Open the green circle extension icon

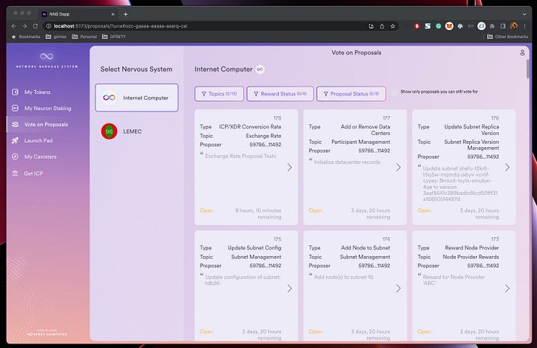point(439,26)
